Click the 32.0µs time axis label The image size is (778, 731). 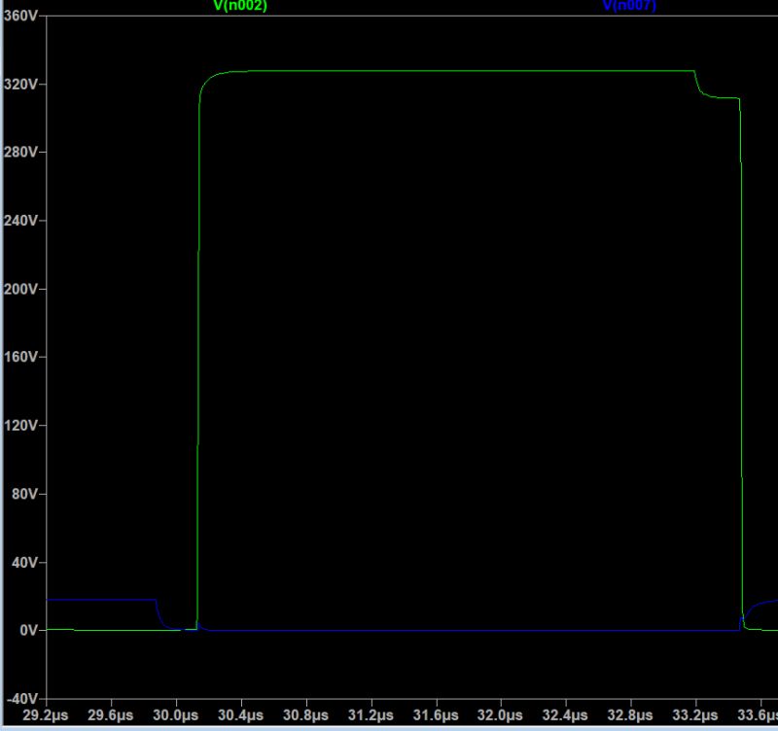tap(500, 715)
